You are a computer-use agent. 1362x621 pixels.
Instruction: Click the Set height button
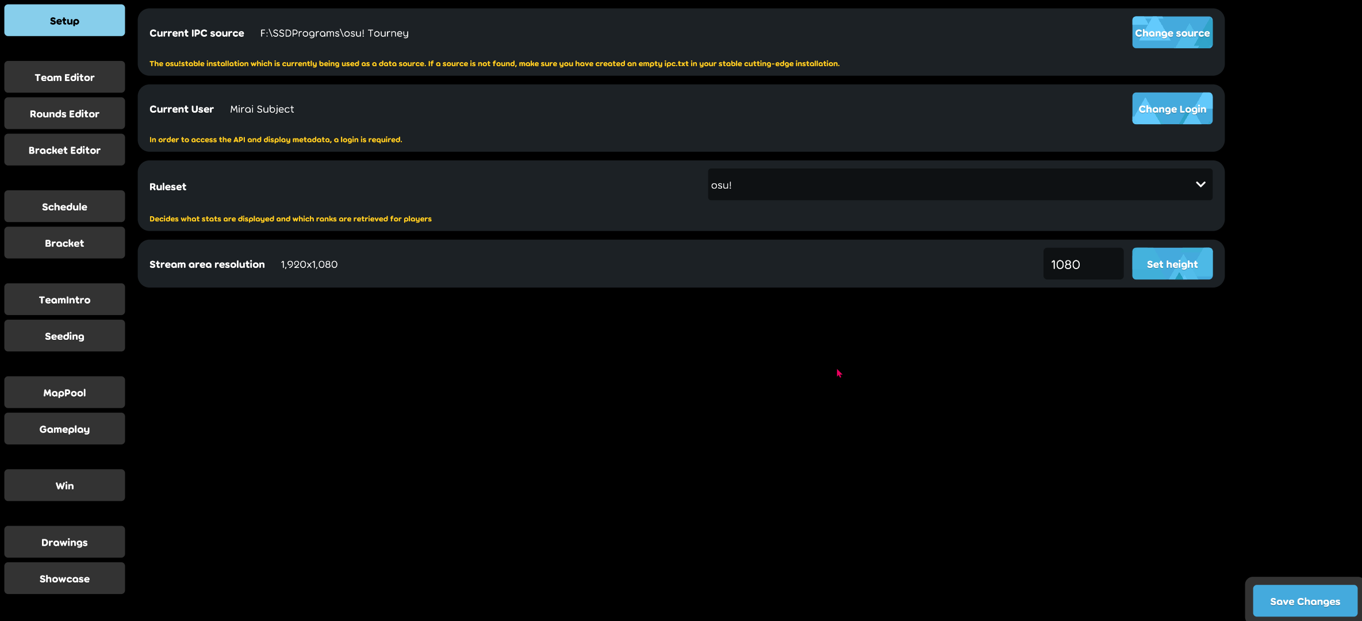click(x=1172, y=263)
